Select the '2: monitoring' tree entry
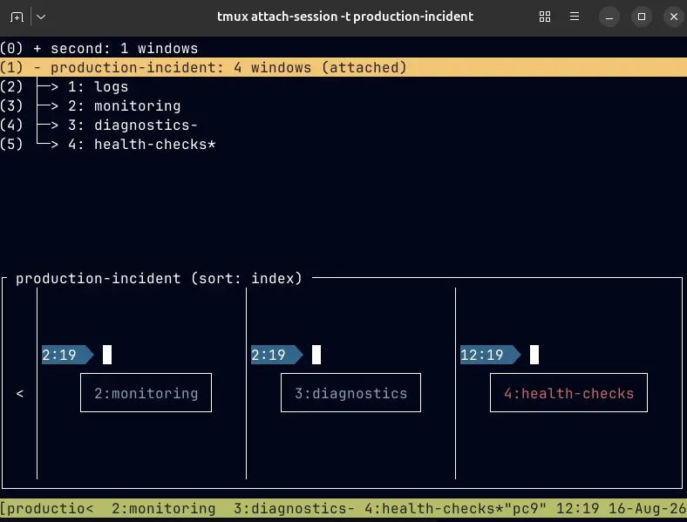This screenshot has height=522, width=687. (x=124, y=106)
